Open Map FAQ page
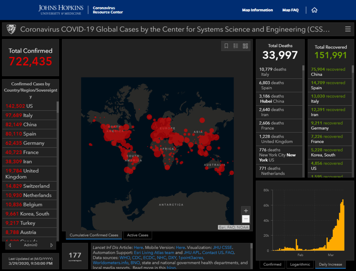The height and width of the screenshot is (271, 356). 290,10
